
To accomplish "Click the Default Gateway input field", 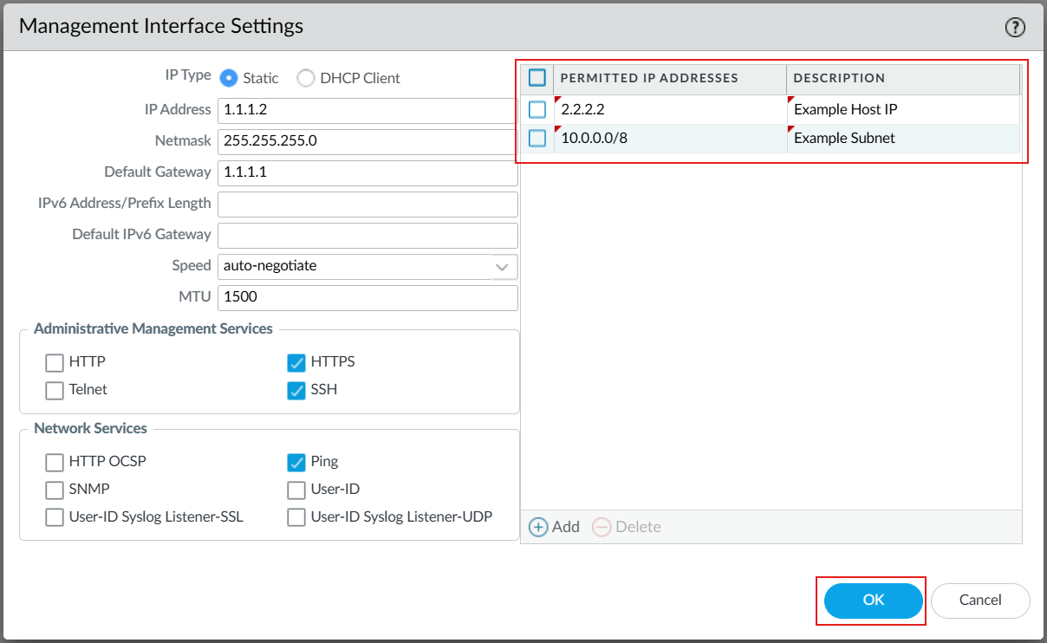I will (367, 172).
